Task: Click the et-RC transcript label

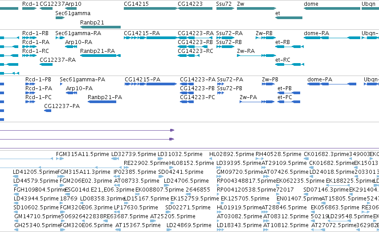Action: pyautogui.click(x=282, y=60)
